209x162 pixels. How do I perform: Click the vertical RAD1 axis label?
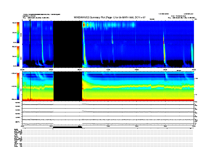coord(21,58)
